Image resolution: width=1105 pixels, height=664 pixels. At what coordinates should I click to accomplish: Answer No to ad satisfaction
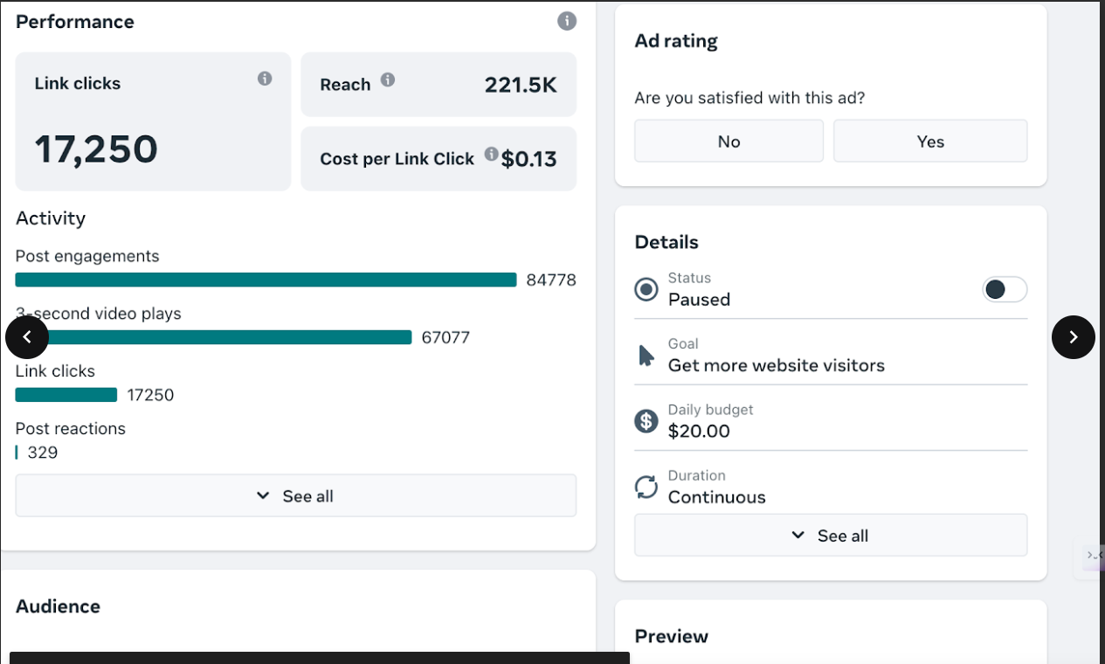(729, 142)
